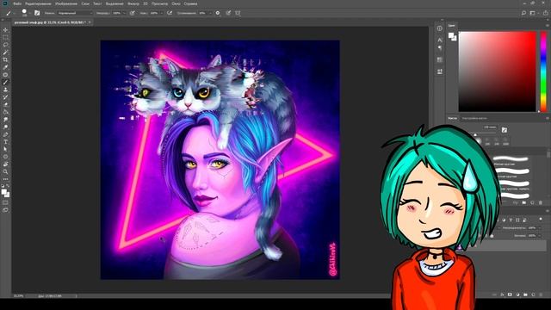Screen dimensions: 551x310
Task: Click the hue spectrum slider
Action: [x=543, y=71]
